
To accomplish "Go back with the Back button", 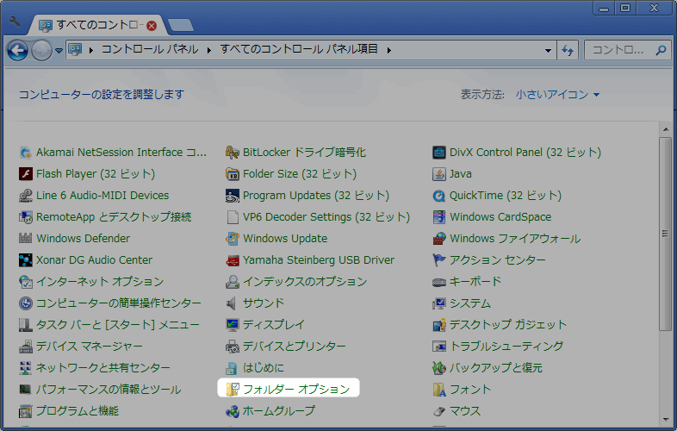I will [18, 51].
